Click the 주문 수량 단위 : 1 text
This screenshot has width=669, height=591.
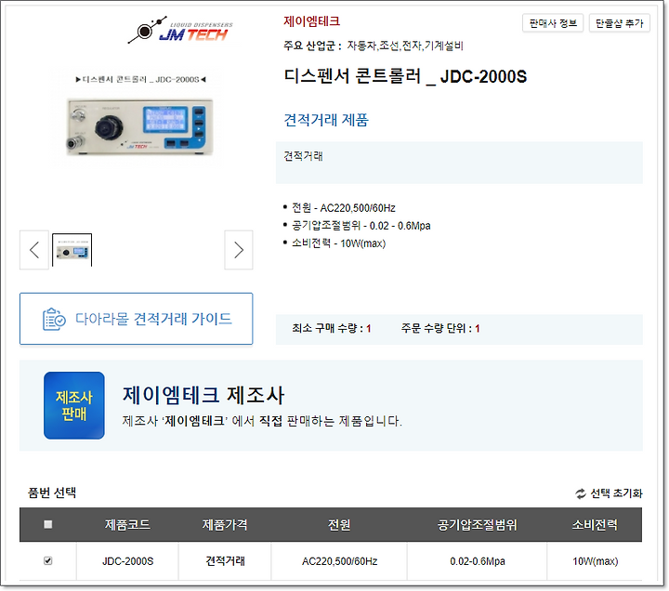440,328
